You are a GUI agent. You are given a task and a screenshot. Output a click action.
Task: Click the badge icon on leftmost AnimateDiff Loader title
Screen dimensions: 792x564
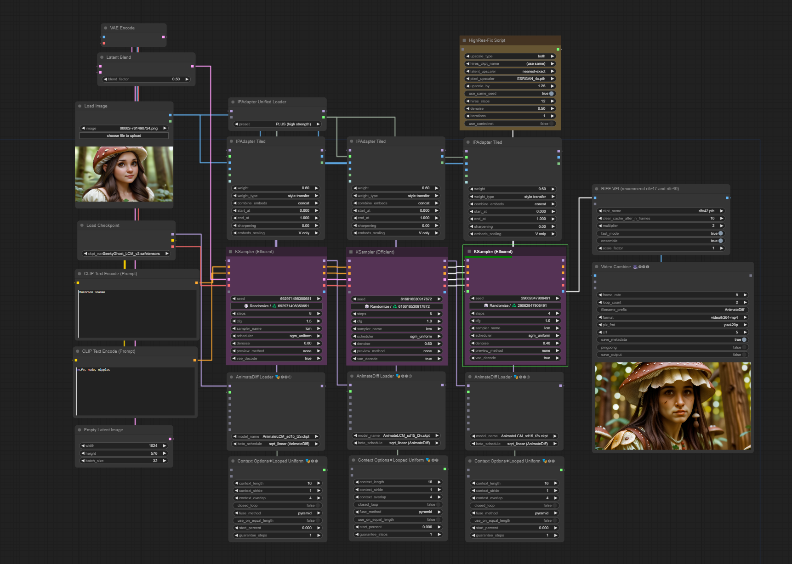277,377
